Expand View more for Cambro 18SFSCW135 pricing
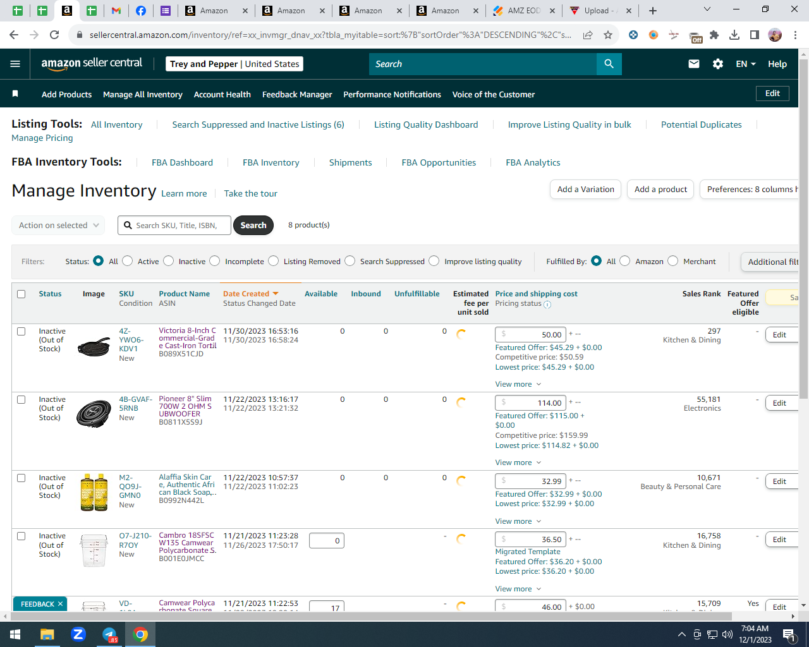The height and width of the screenshot is (647, 809). coord(518,589)
